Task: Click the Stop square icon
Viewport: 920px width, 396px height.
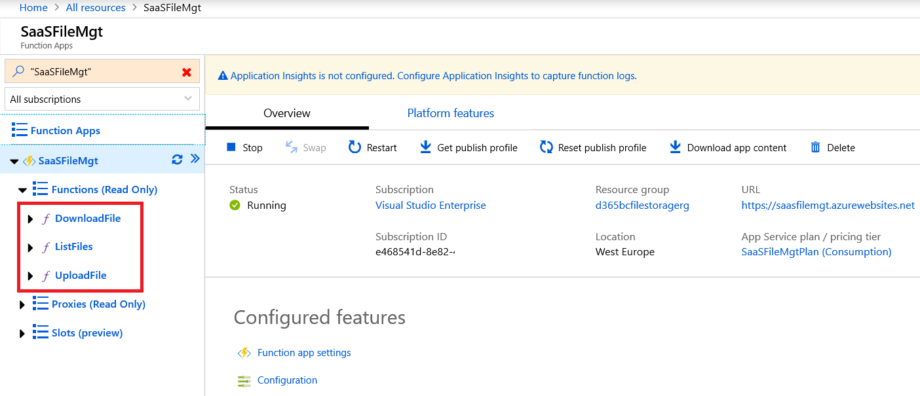Action: pos(231,147)
